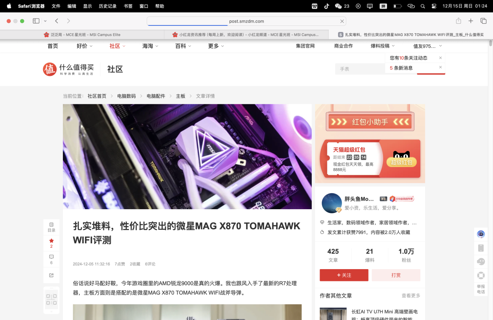Dismiss the 关注动态 notification
This screenshot has width=493, height=320.
pos(440,58)
